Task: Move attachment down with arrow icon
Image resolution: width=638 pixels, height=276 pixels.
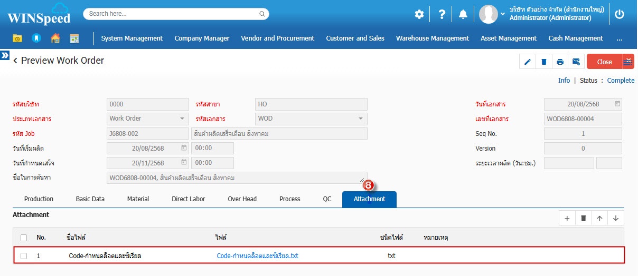Action: (x=616, y=218)
